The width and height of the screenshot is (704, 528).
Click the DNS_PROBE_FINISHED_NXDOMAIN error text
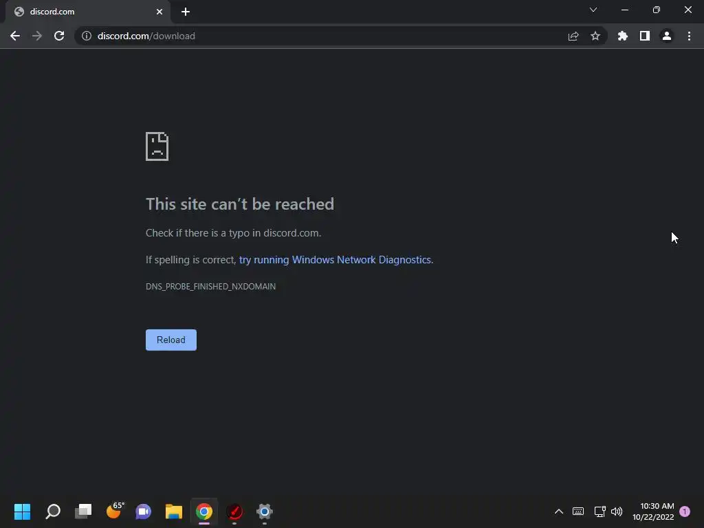(210, 287)
